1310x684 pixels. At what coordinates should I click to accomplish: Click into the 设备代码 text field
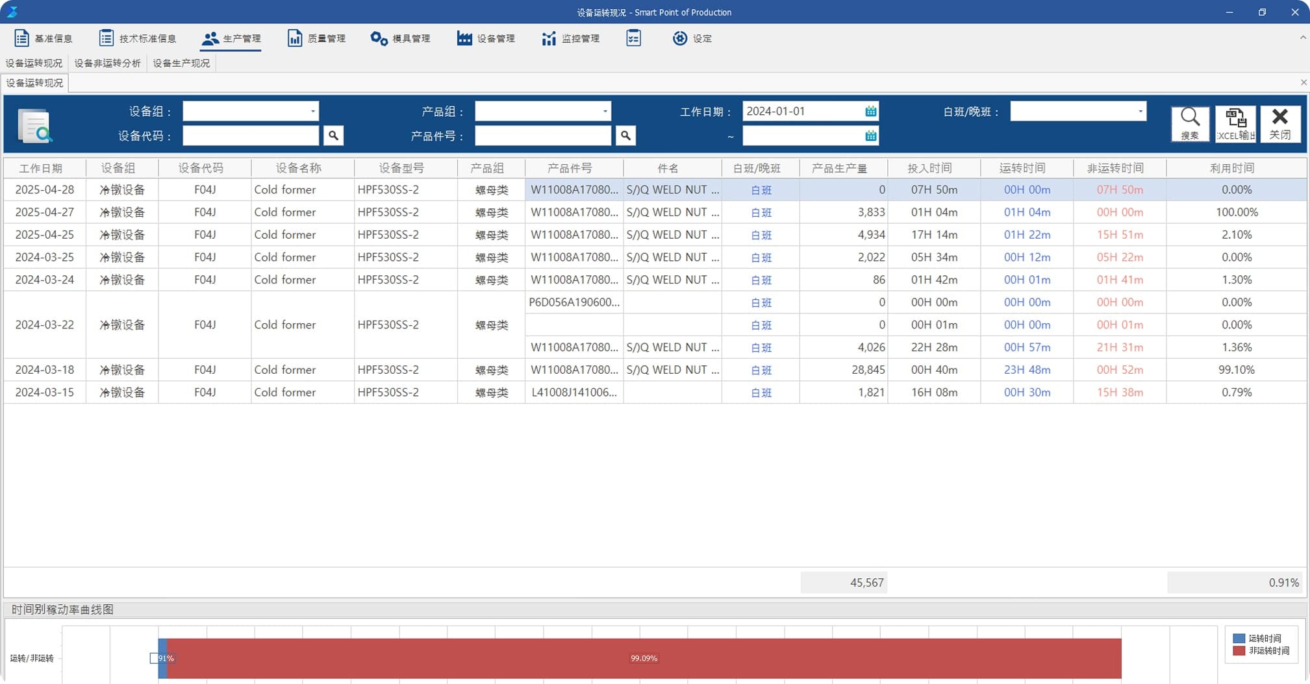tap(251, 136)
